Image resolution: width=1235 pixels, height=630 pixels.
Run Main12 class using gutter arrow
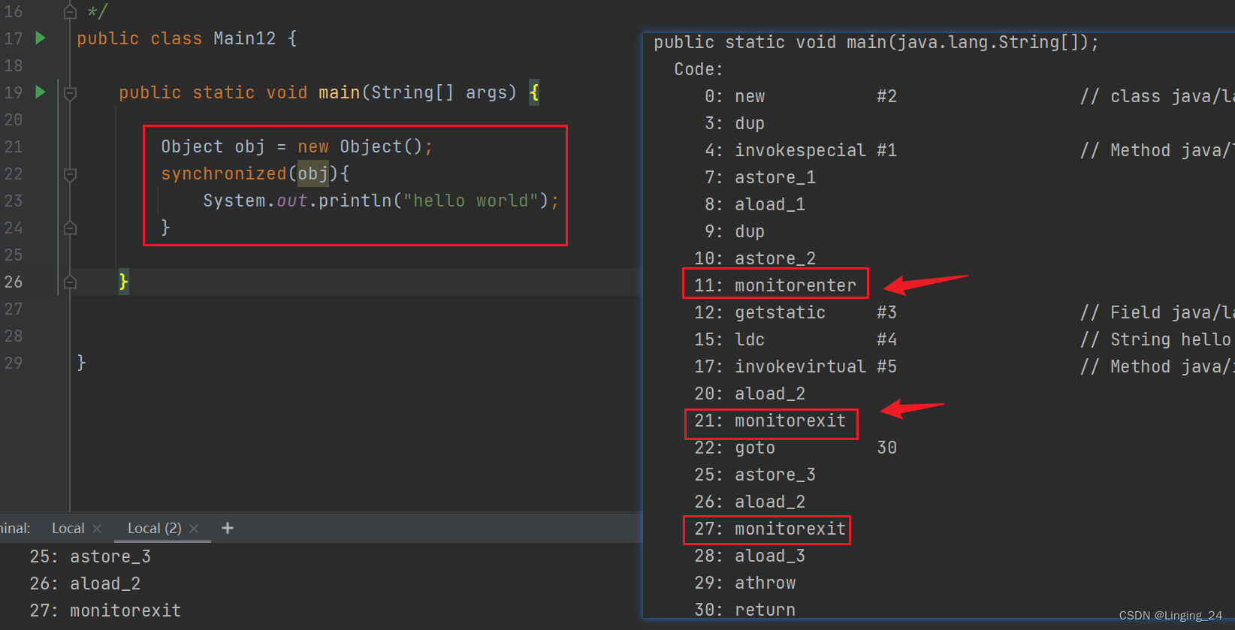pos(41,38)
